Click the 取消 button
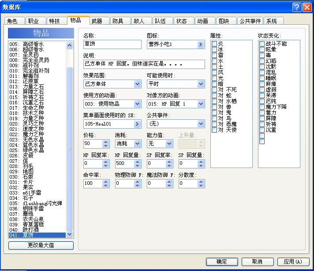 (x=258, y=262)
